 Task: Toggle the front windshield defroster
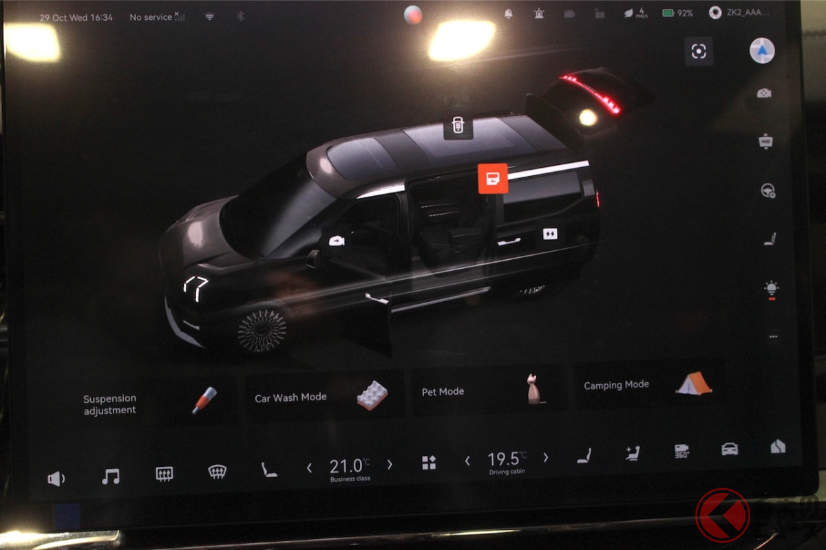click(x=218, y=472)
